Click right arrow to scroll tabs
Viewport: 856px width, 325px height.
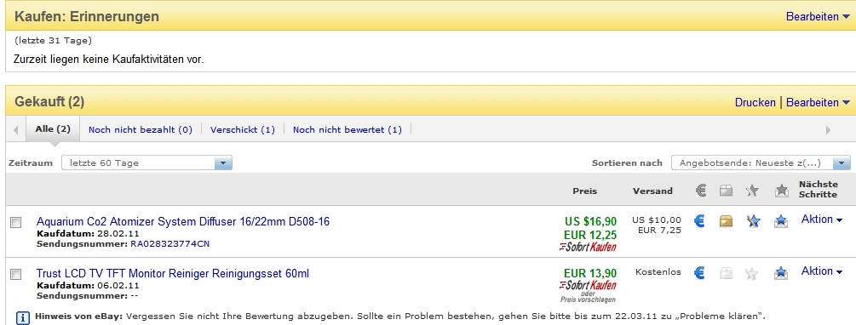(x=828, y=130)
